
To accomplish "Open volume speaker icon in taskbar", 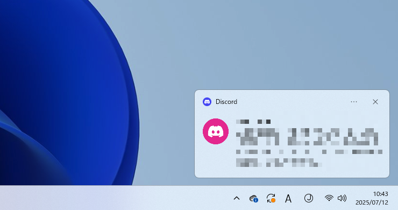I will click(342, 198).
